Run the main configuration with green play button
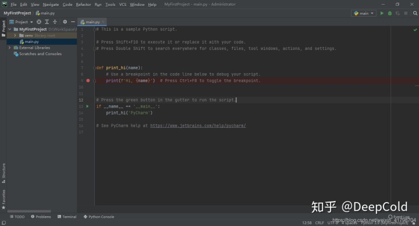The width and height of the screenshot is (419, 226). tap(382, 13)
